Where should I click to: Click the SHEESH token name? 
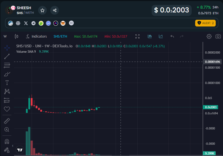24,8
